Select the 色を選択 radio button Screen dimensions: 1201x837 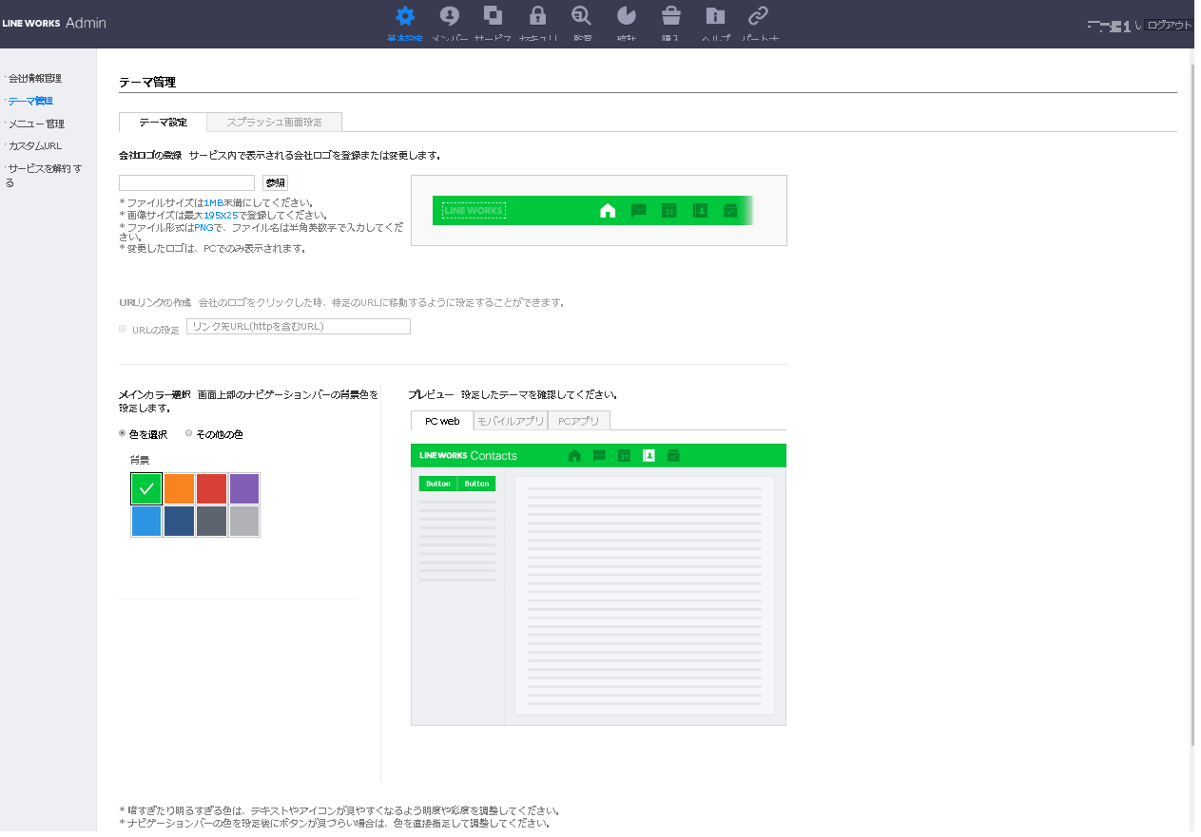pyautogui.click(x=123, y=433)
